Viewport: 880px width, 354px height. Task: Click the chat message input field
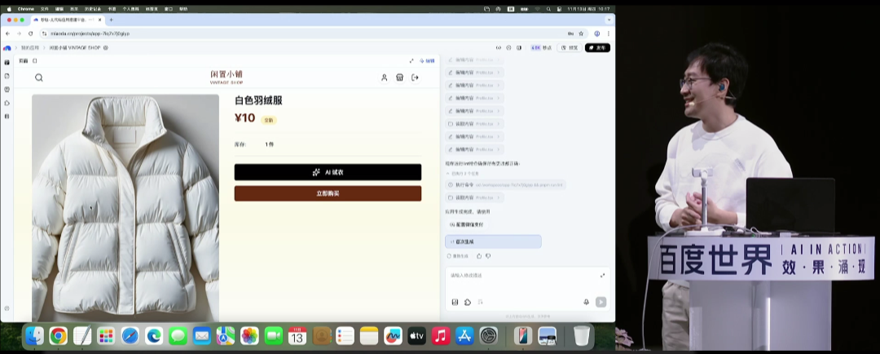[521, 276]
